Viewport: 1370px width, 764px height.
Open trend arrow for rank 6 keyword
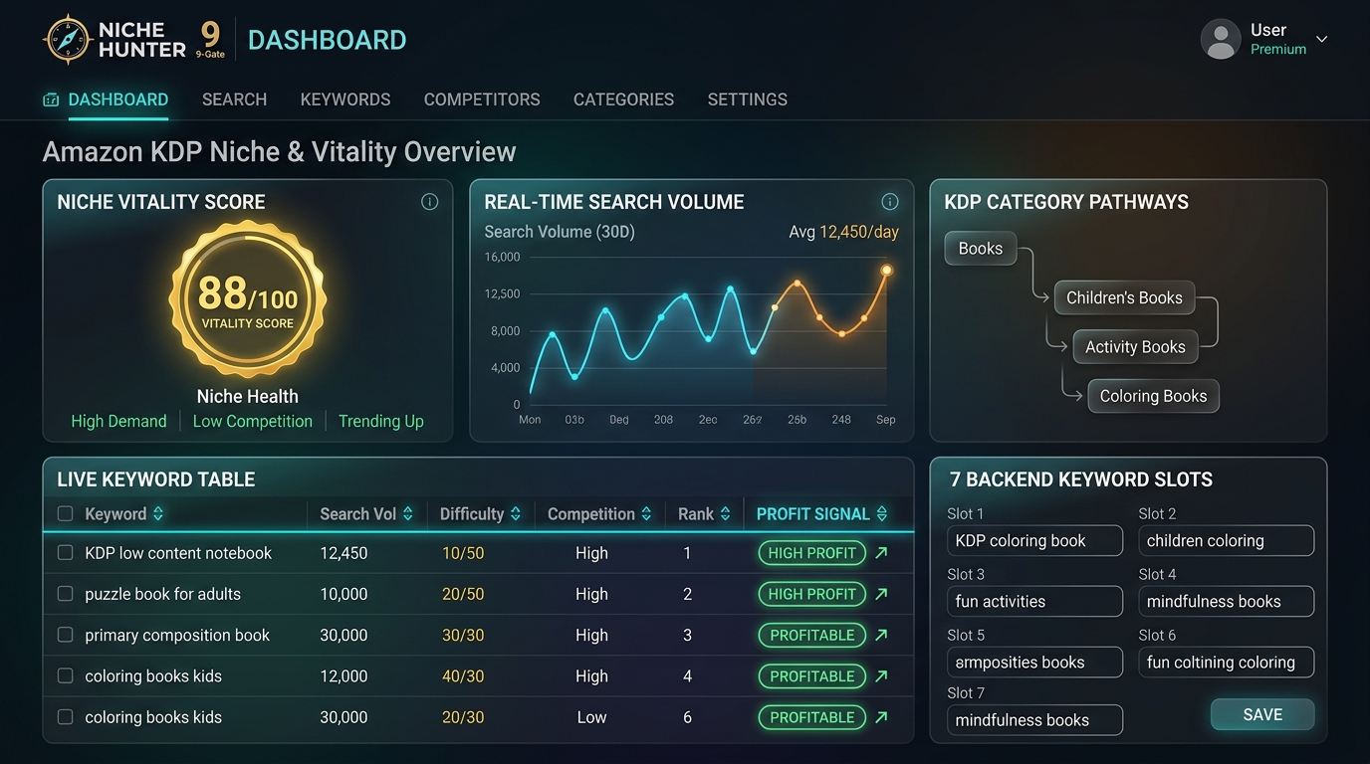tap(881, 717)
